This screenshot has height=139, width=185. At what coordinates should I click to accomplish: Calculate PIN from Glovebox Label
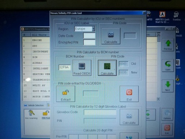point(129,117)
